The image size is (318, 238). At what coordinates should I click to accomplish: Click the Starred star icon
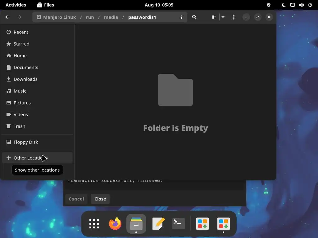click(x=8, y=44)
